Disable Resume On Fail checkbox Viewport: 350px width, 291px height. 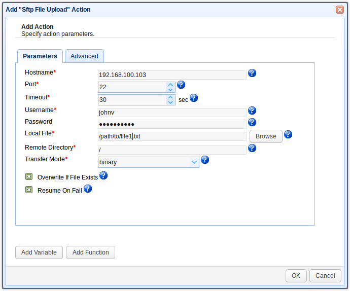click(29, 190)
